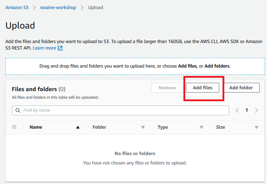The height and width of the screenshot is (184, 267).
Task: Click the magnifying glass search icon
Action: click(18, 110)
